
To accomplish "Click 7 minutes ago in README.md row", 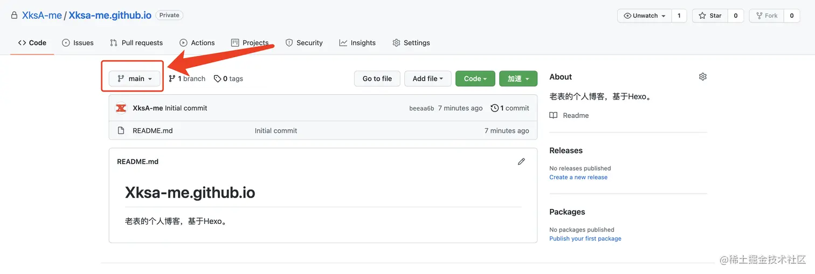I will [507, 131].
